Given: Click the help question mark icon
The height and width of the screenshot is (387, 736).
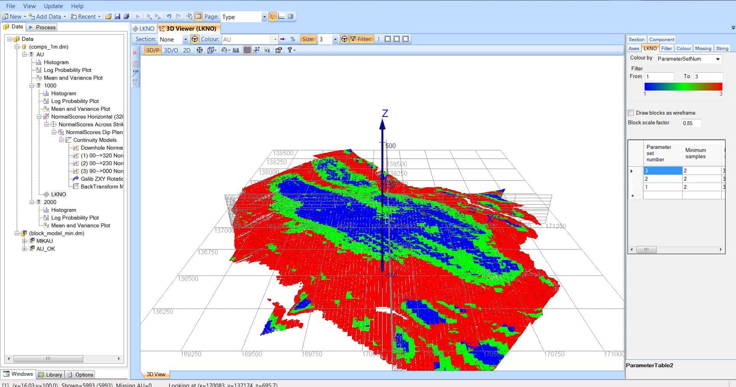Looking at the screenshot, I should point(290,50).
